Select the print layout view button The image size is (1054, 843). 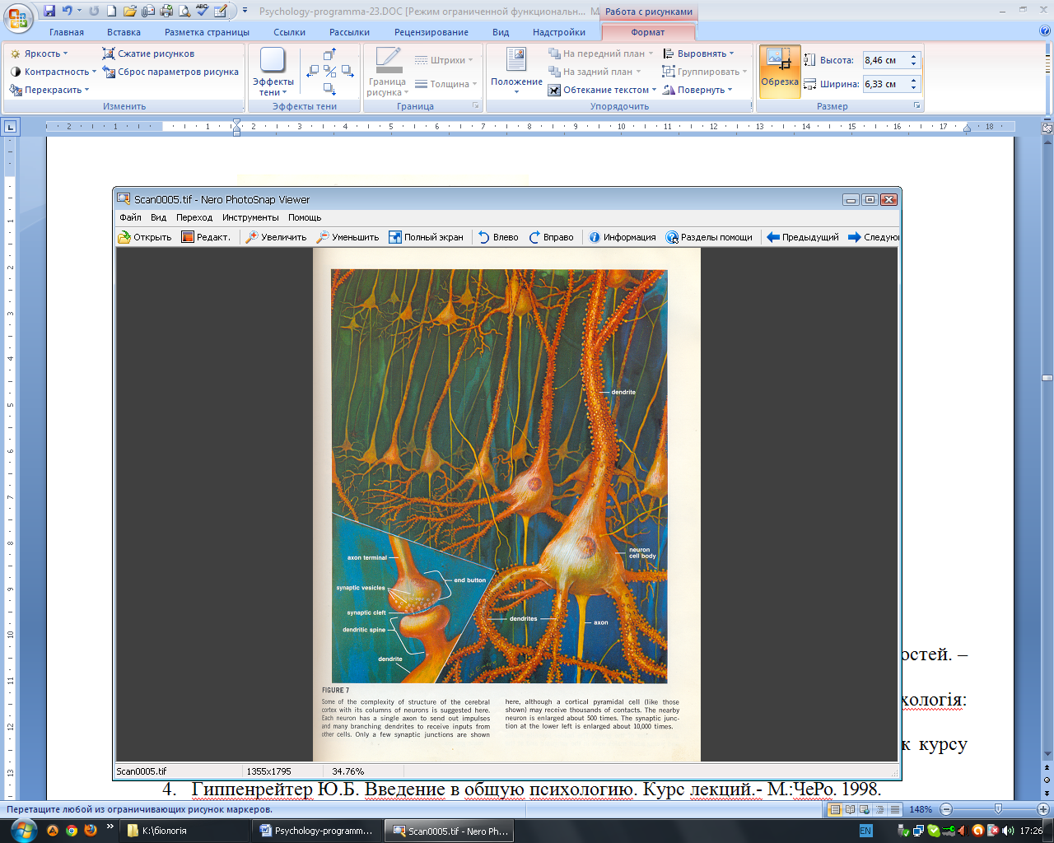[x=835, y=809]
